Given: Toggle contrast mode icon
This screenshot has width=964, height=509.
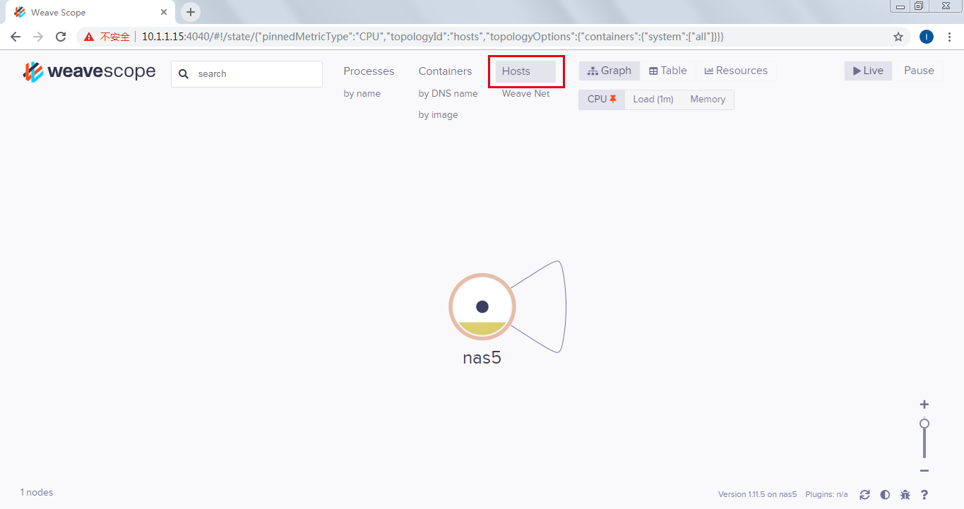Looking at the screenshot, I should [x=885, y=495].
